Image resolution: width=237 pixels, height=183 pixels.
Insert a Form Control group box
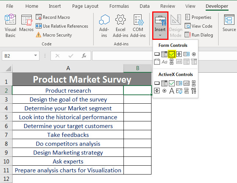pyautogui.click(x=157, y=62)
